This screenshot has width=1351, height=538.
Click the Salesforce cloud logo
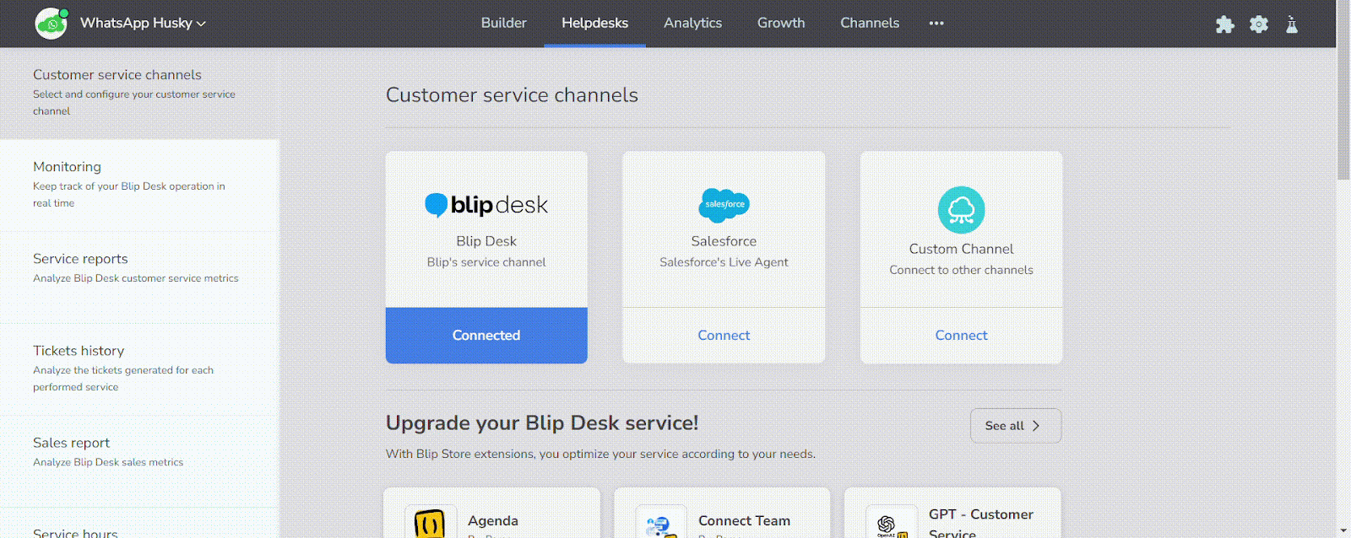coord(724,205)
